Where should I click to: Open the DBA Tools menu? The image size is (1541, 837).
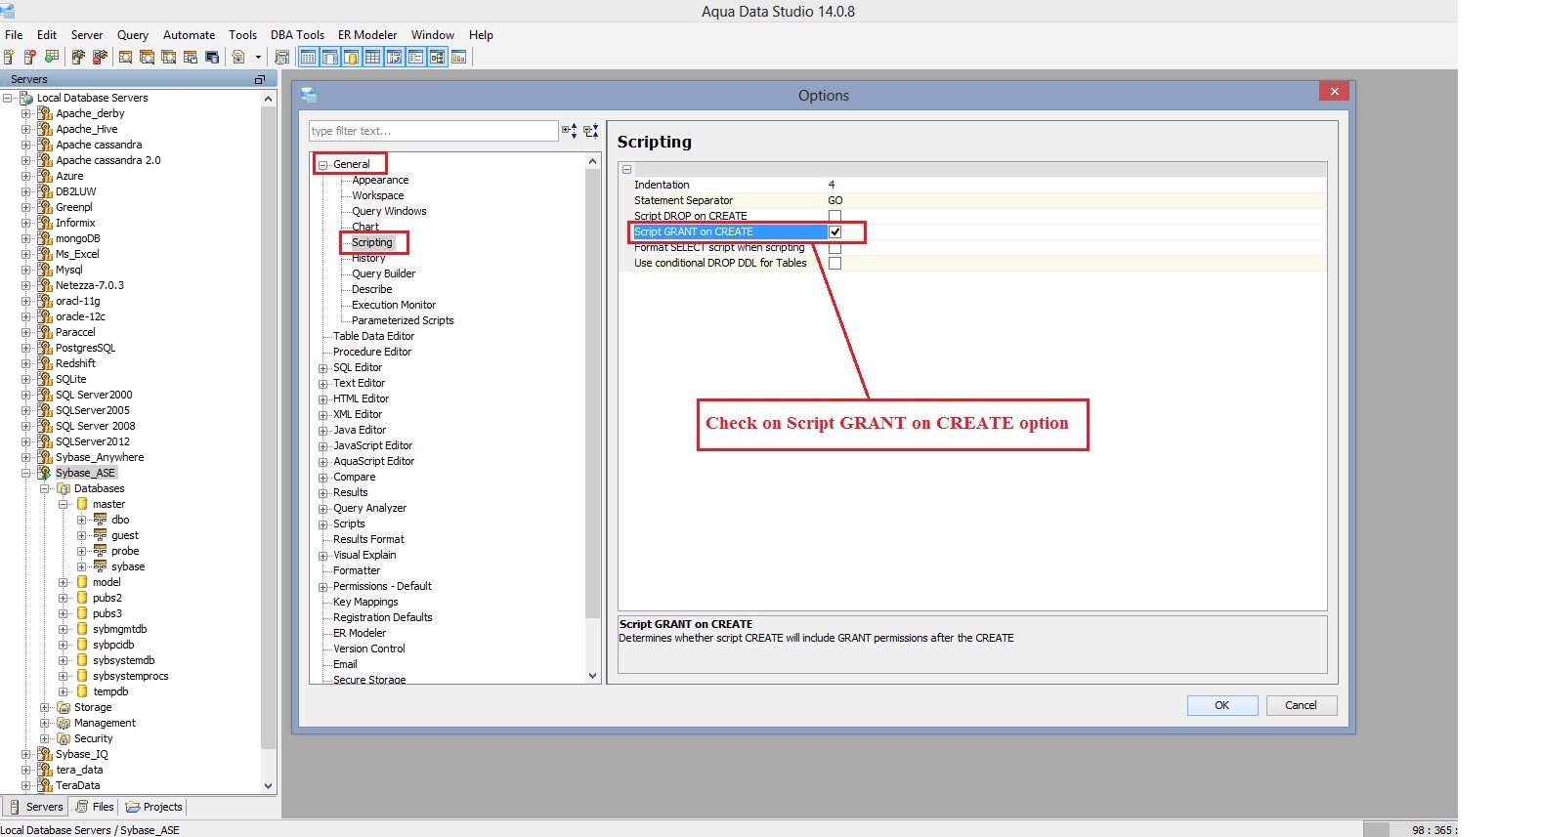pos(297,35)
